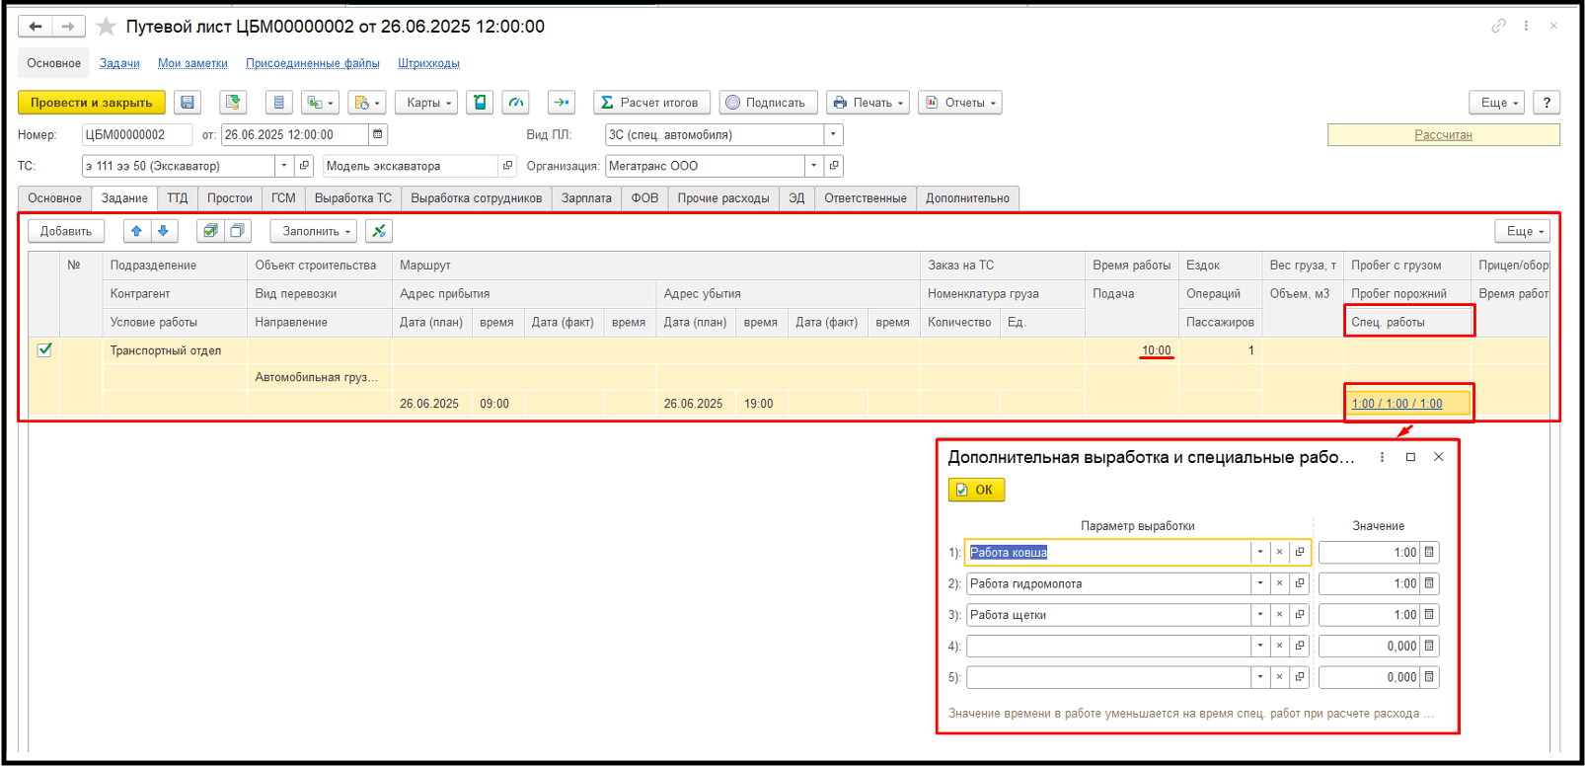Screen dimensions: 1585x766
Task: Click the save diskette icon
Action: coord(188,103)
